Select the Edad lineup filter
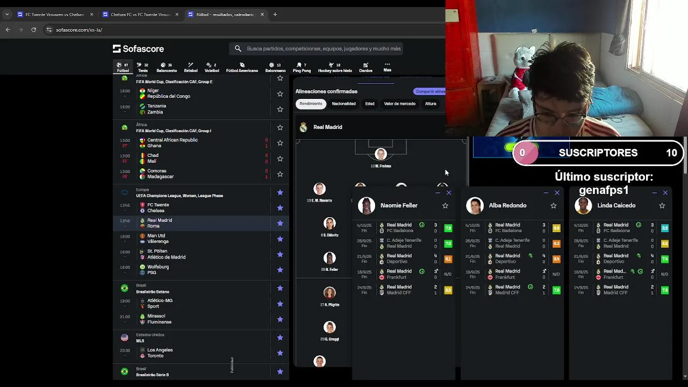This screenshot has height=387, width=688. [370, 104]
